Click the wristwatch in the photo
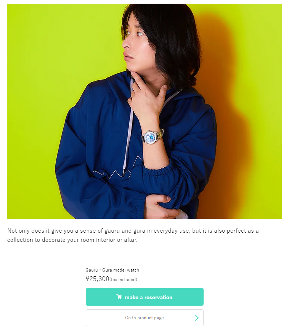 [152, 137]
